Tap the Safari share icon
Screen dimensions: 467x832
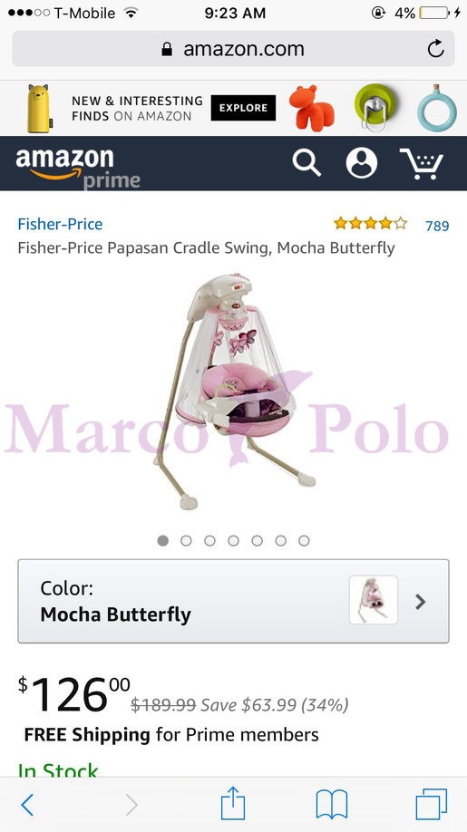(233, 803)
